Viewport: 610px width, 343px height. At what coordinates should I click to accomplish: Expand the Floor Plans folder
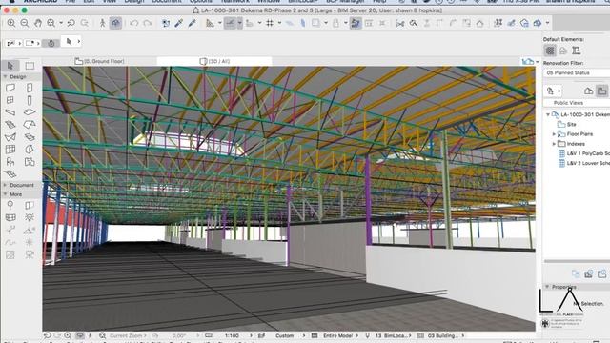[x=554, y=134]
